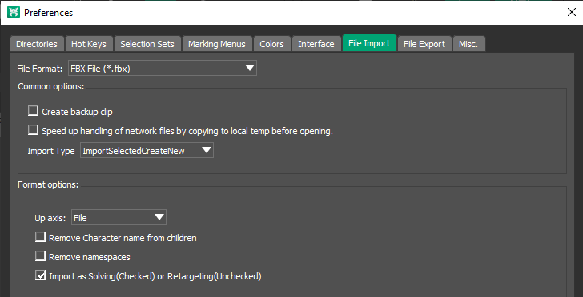Click the Format options group label

coord(48,184)
